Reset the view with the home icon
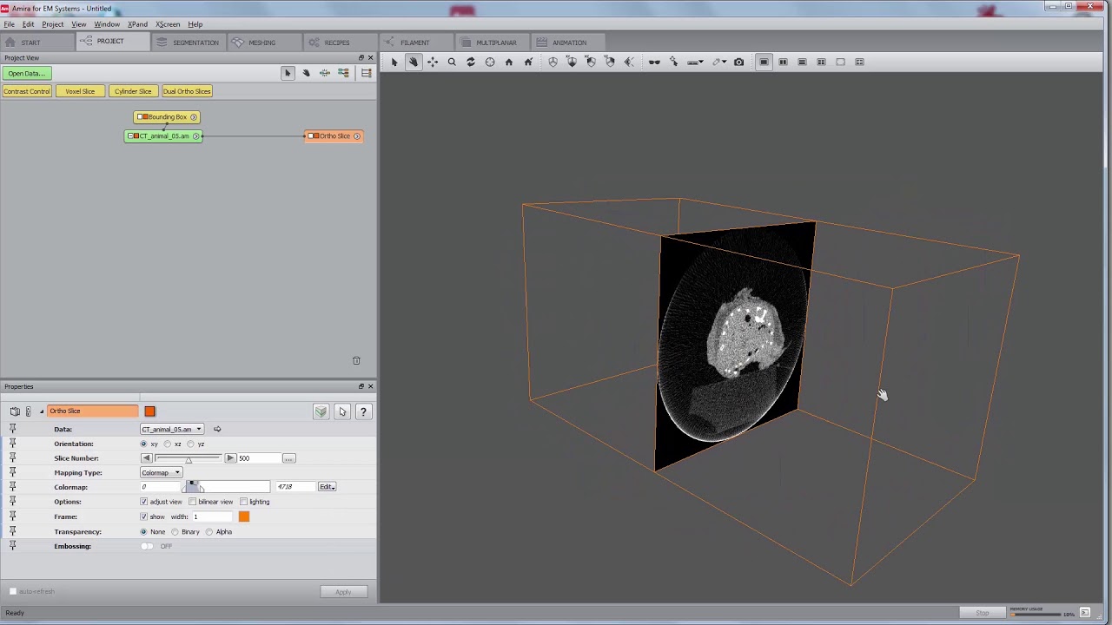The width and height of the screenshot is (1112, 625). click(509, 62)
